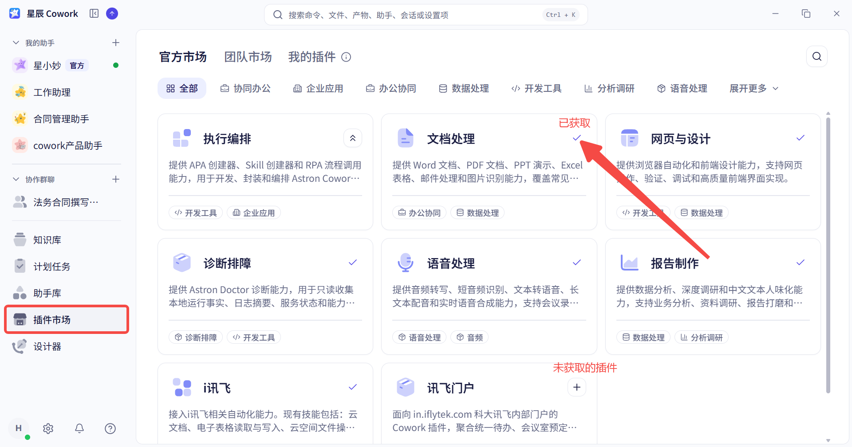Viewport: 852px width, 447px height.
Task: Click the purple upgrade arrow icon
Action: pyautogui.click(x=112, y=14)
